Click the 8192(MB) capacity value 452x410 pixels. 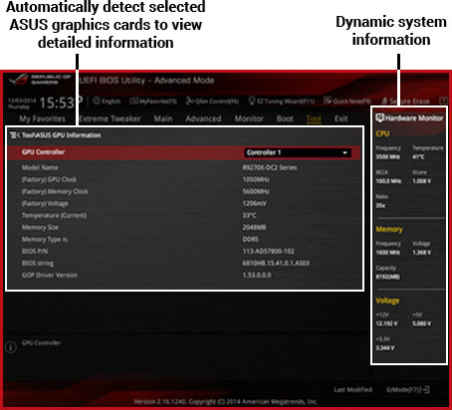387,277
